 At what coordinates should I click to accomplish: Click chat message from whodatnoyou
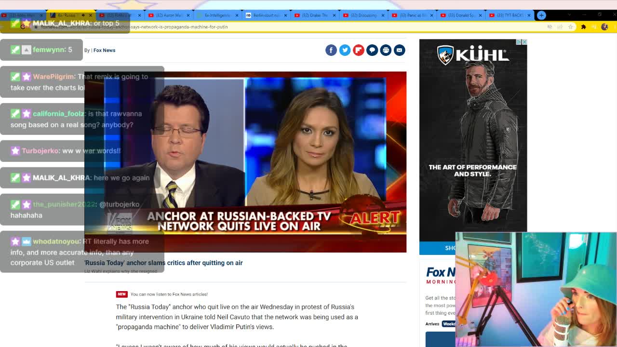point(82,252)
